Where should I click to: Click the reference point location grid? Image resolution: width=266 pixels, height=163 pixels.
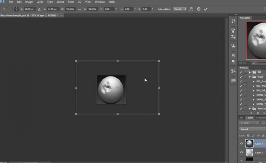coord(16,9)
